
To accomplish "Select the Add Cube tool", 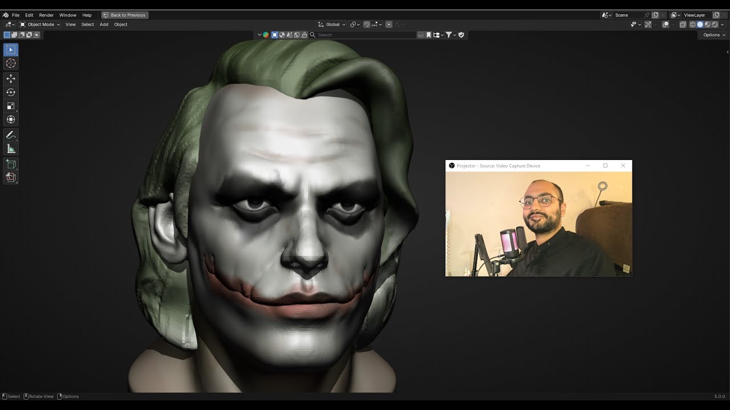I will click(11, 165).
